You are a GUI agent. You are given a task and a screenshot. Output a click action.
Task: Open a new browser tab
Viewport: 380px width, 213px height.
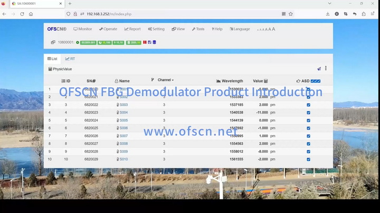(70, 4)
